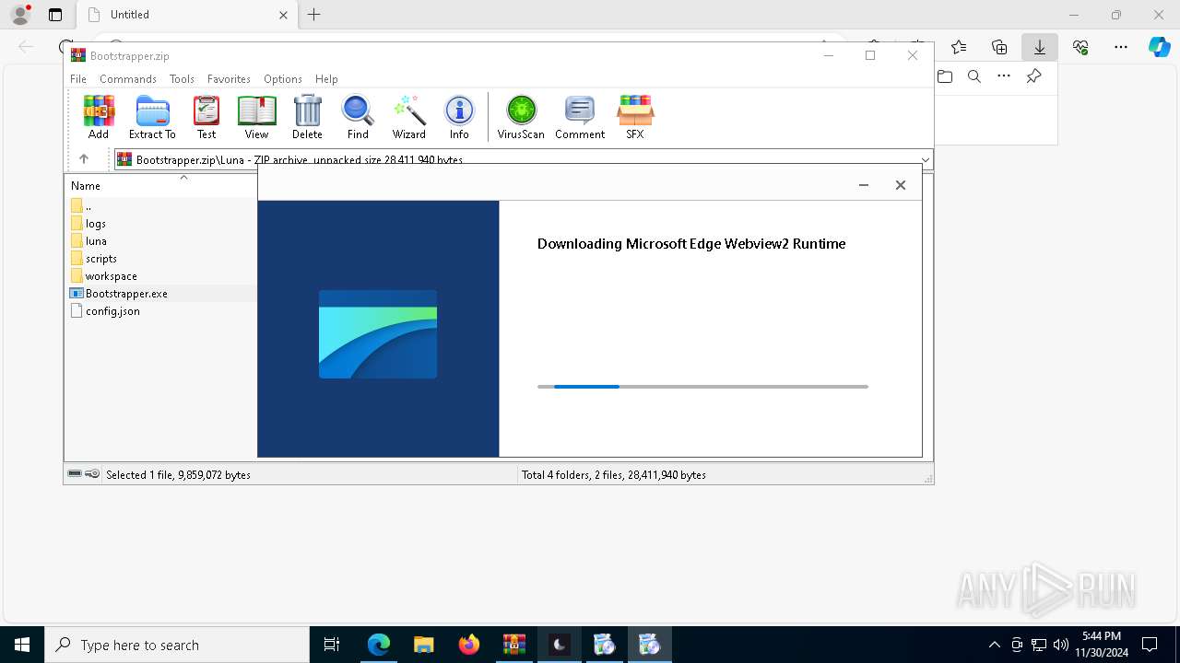Select the Untitled browser tab

click(188, 15)
